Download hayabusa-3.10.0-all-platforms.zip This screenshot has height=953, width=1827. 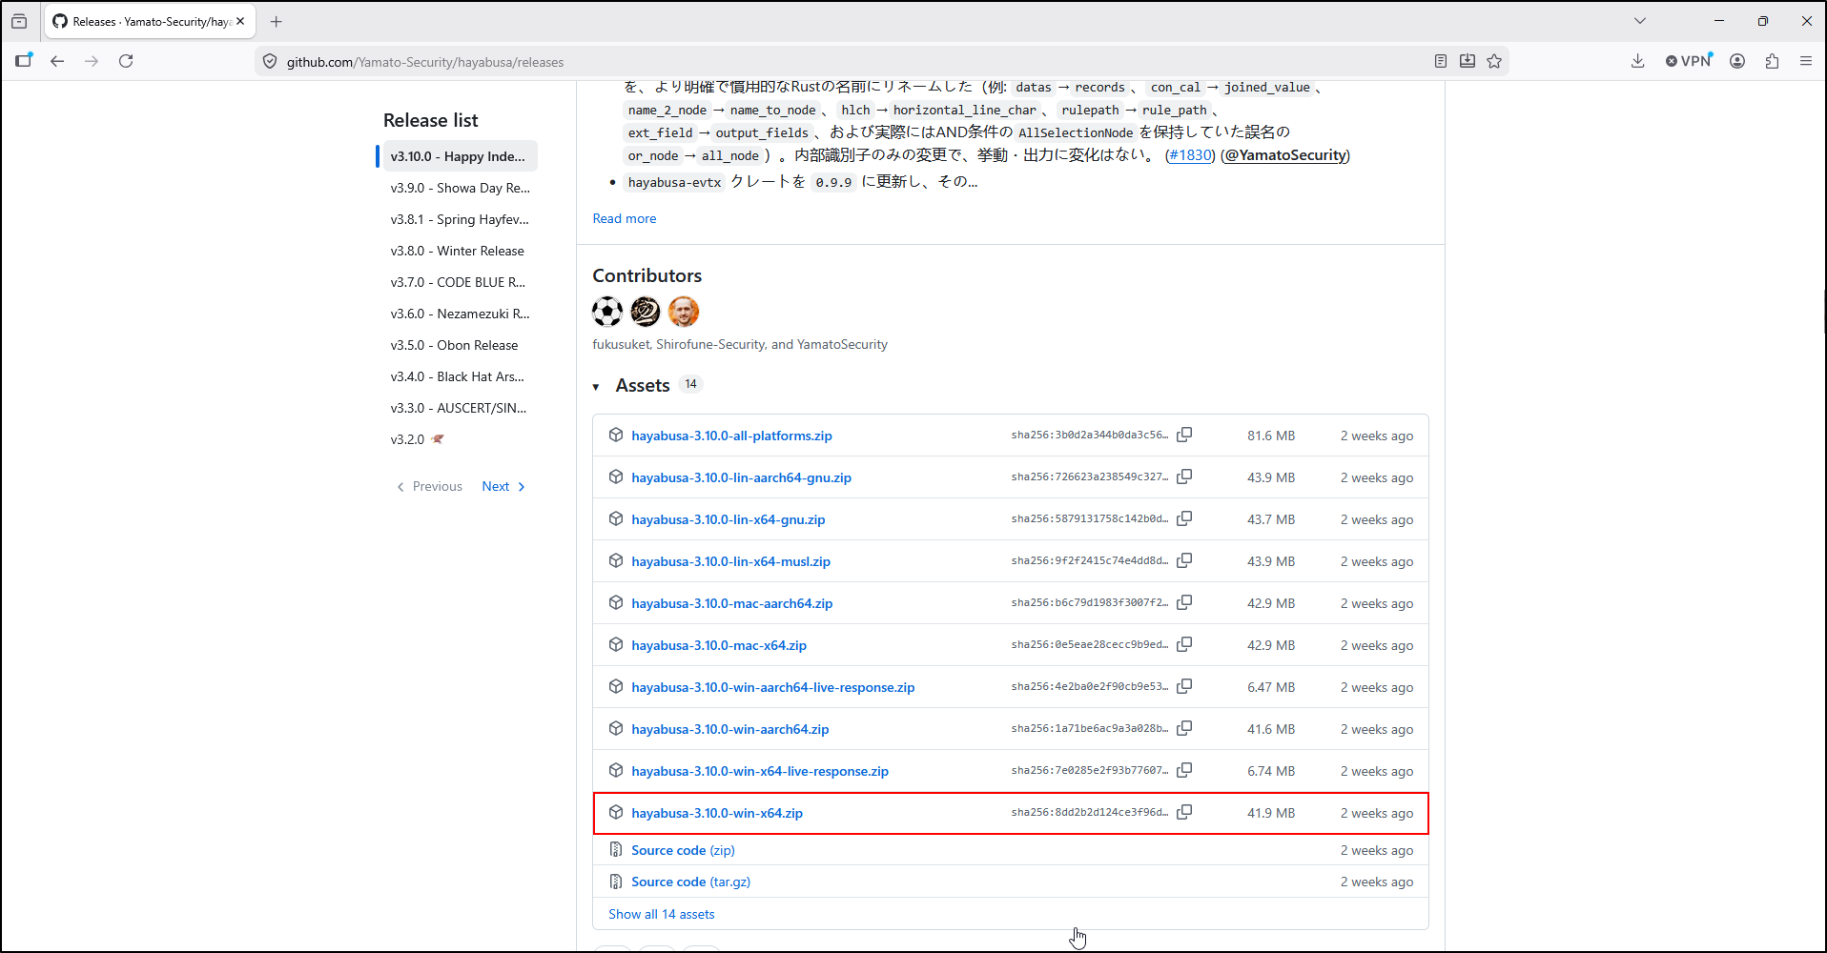[731, 436]
